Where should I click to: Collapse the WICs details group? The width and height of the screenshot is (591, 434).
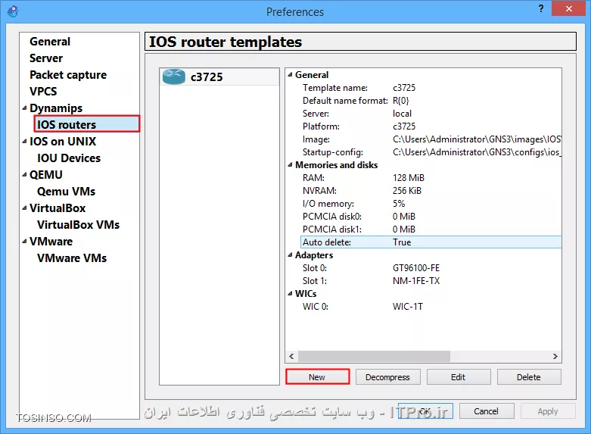[x=291, y=294]
